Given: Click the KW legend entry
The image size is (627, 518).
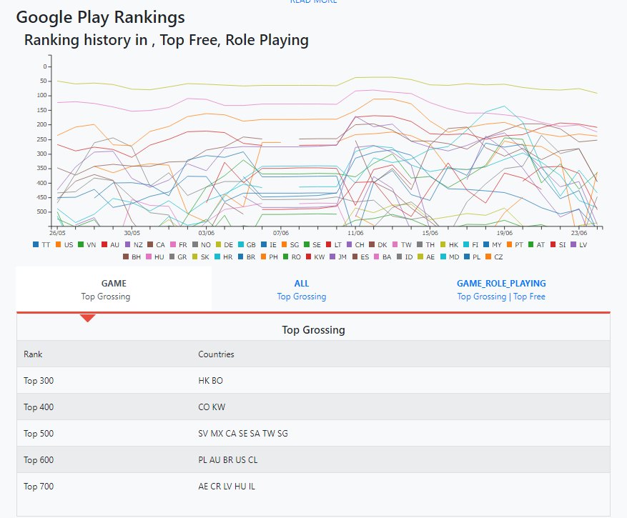Looking at the screenshot, I should [315, 257].
